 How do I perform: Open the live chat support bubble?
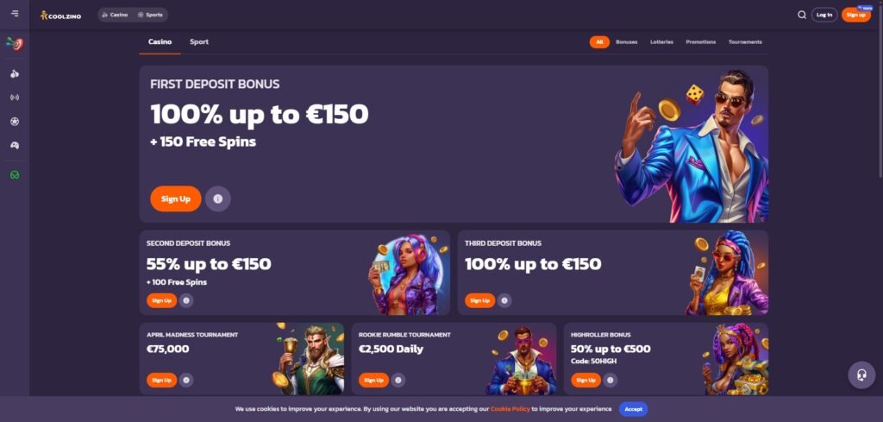click(x=861, y=375)
